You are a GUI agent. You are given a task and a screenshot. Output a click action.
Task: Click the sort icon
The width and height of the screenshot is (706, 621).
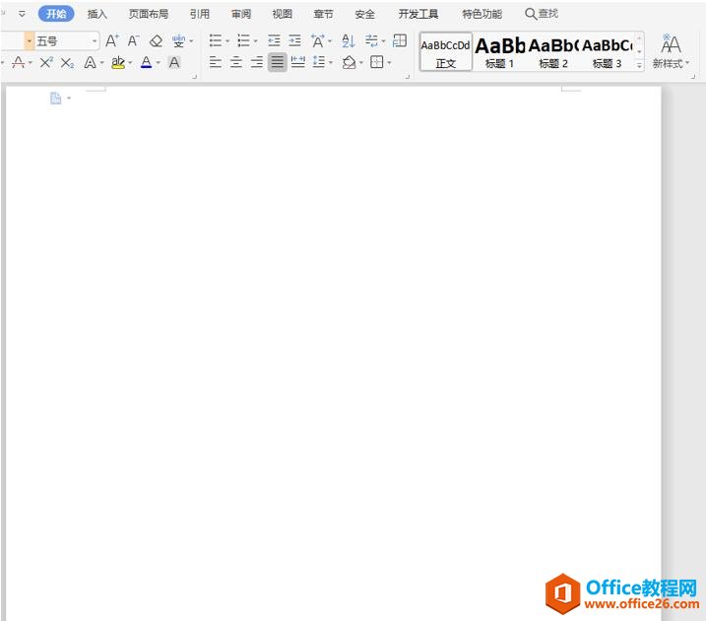click(x=348, y=41)
